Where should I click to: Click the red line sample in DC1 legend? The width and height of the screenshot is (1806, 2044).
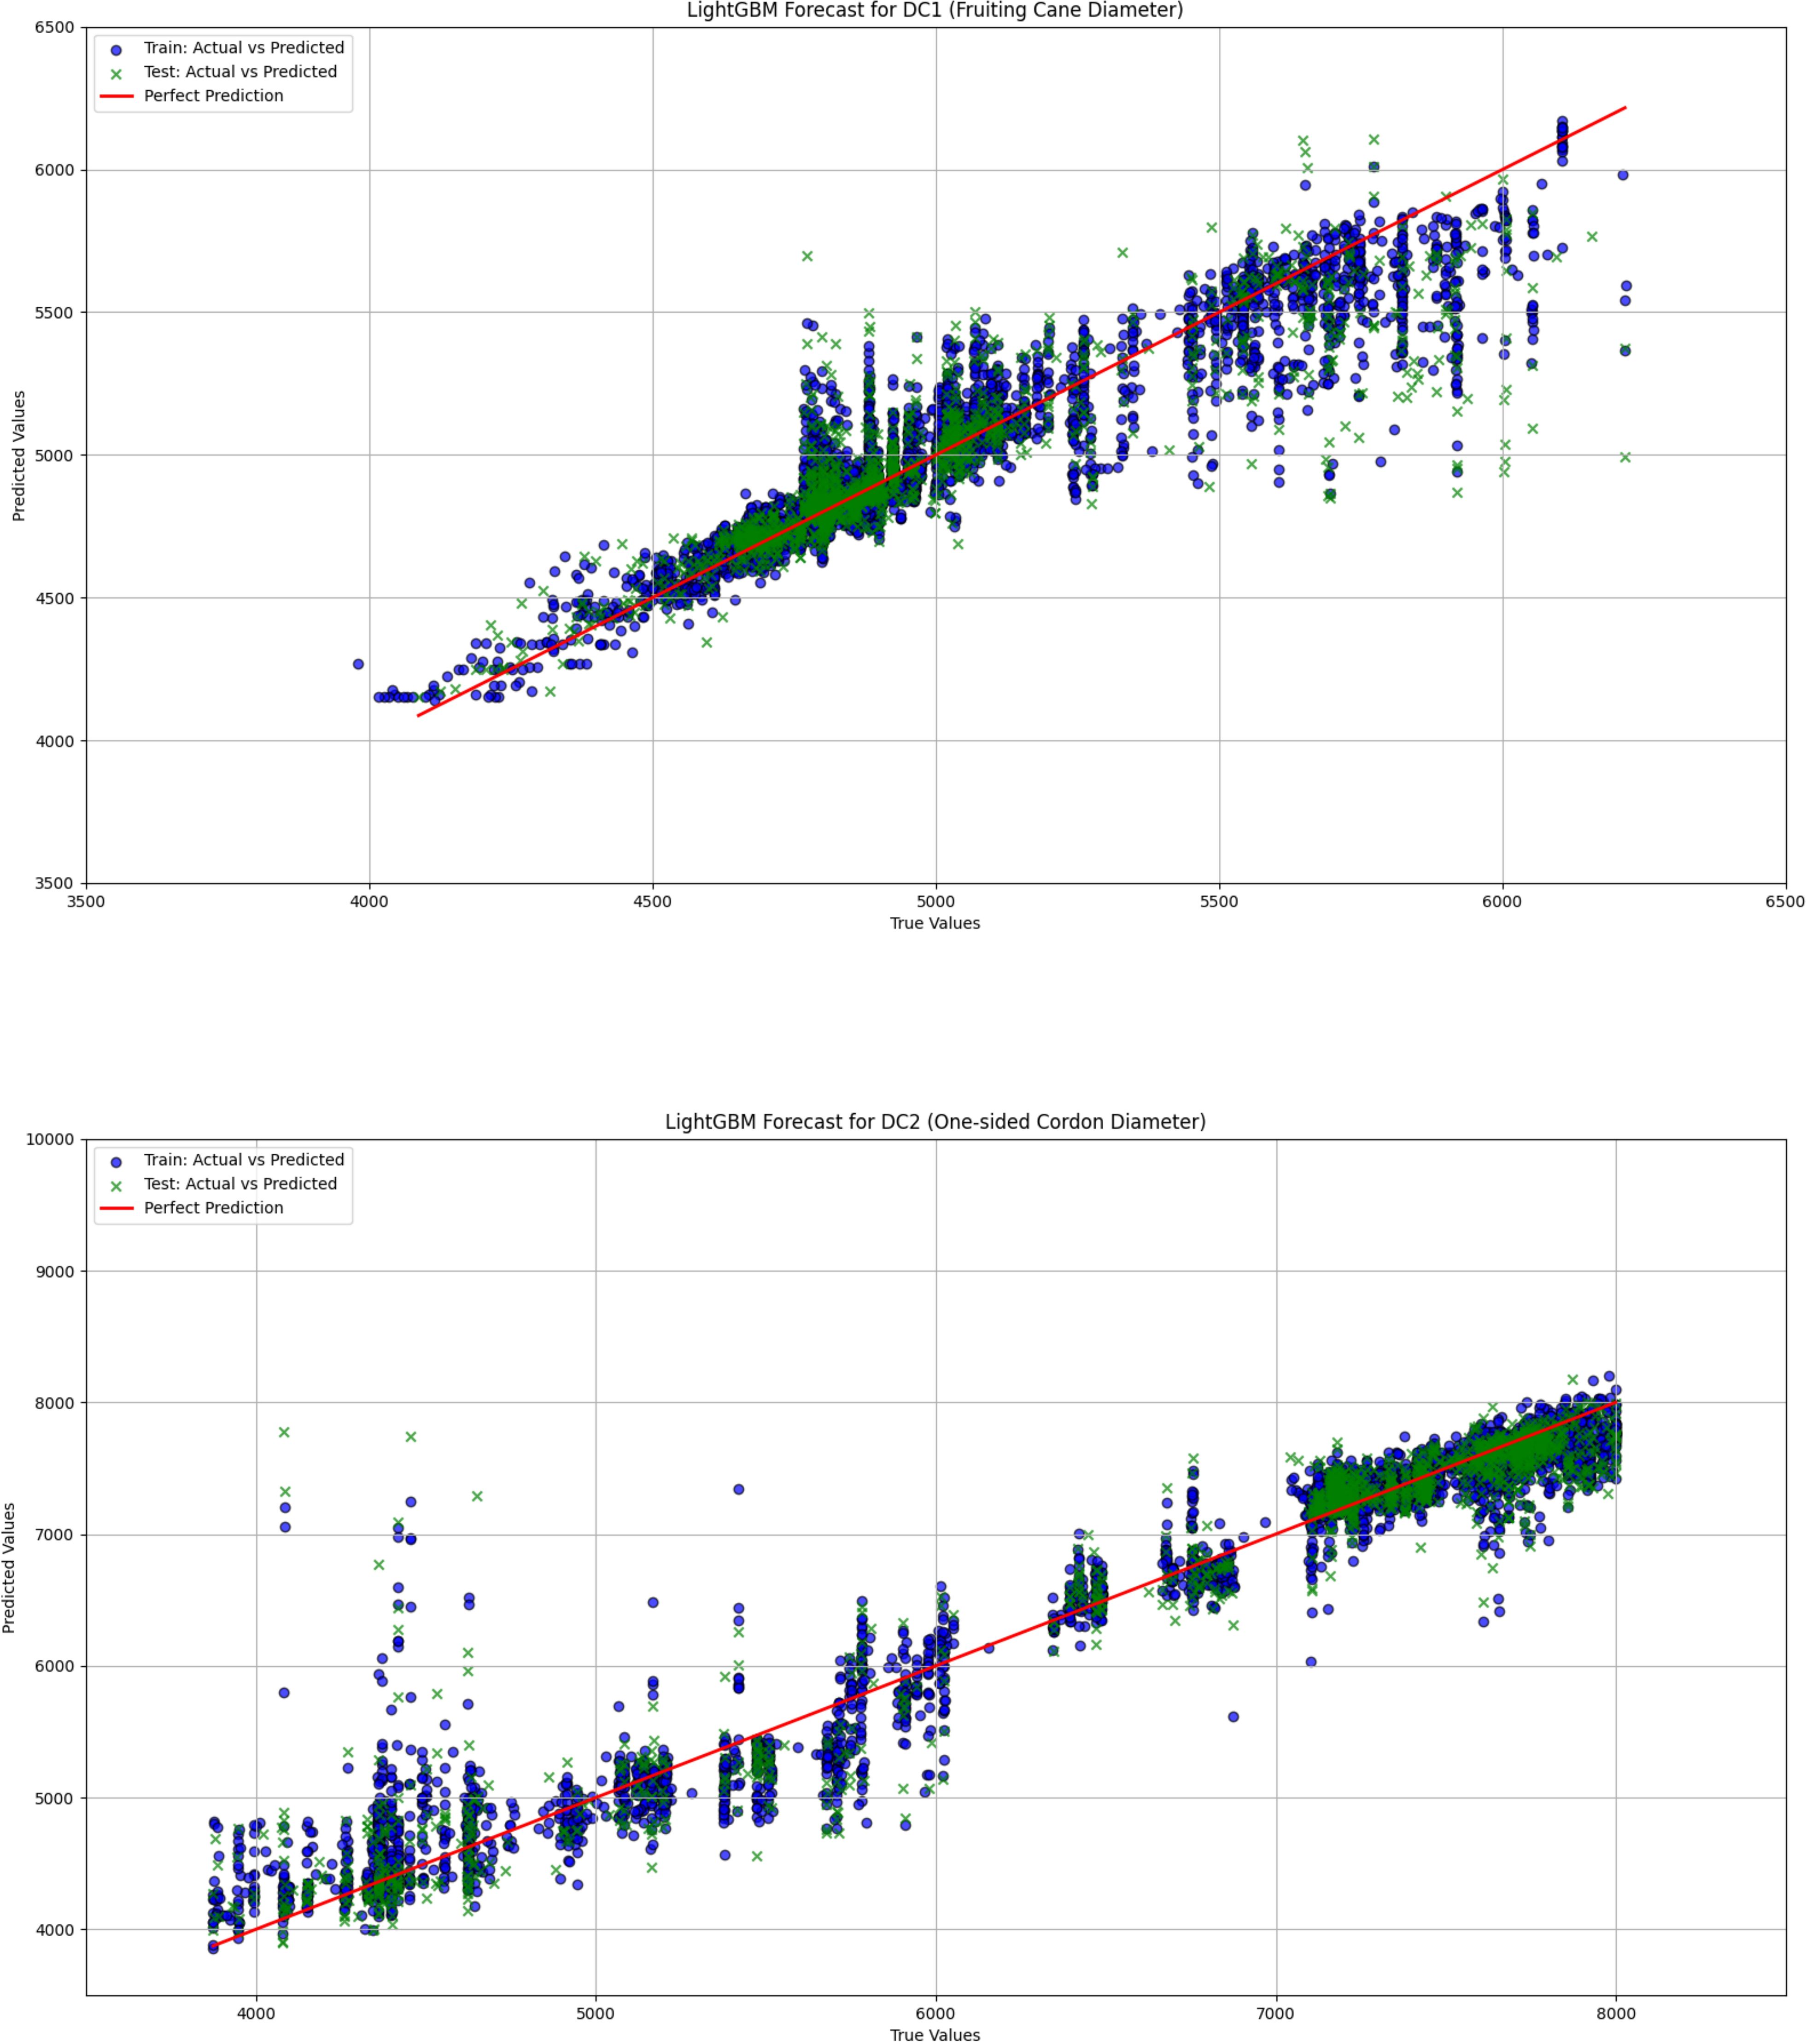coord(116,96)
